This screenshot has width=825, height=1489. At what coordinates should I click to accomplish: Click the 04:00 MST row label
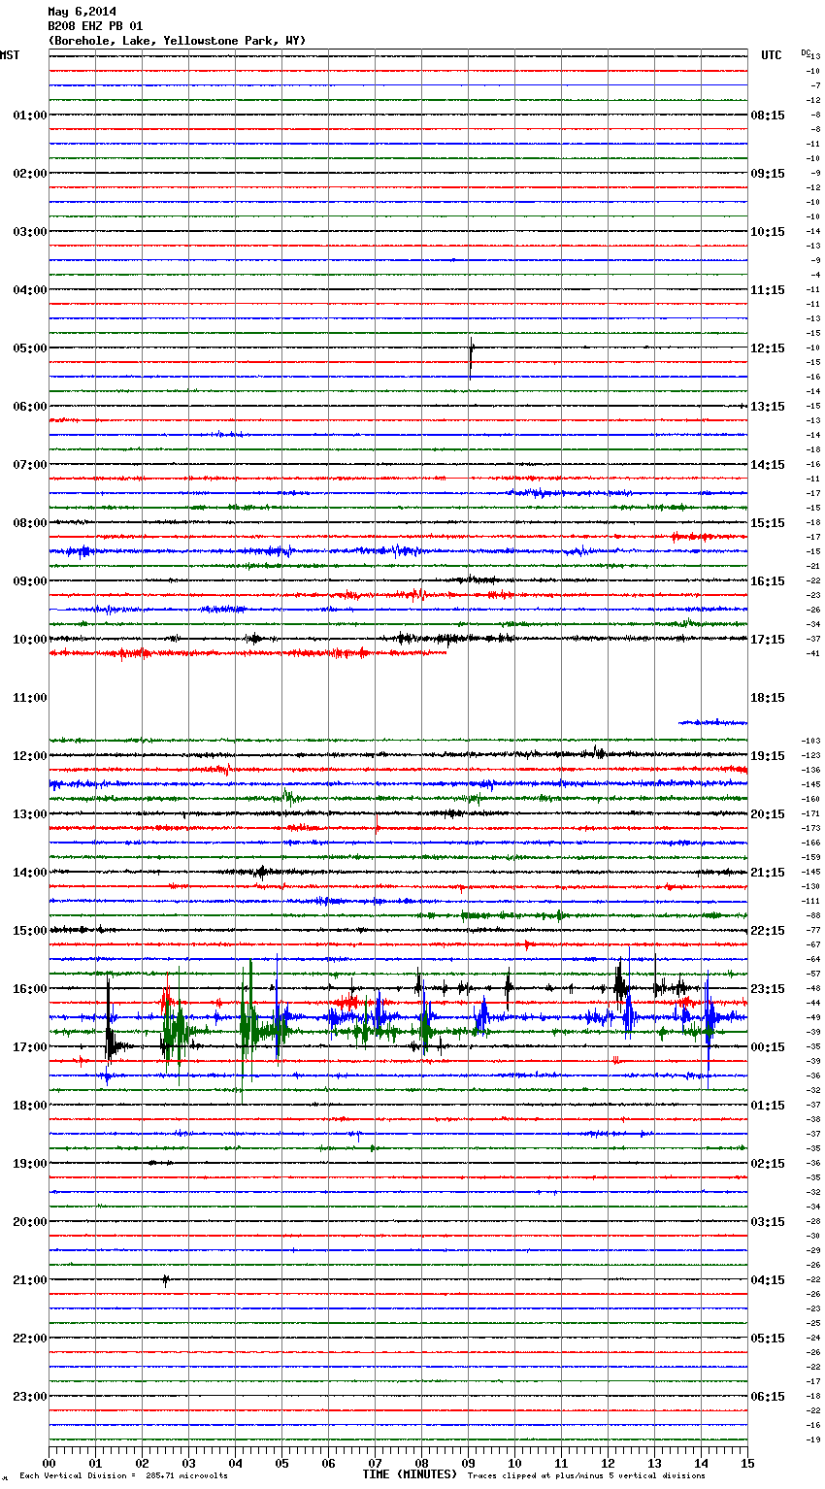click(30, 290)
